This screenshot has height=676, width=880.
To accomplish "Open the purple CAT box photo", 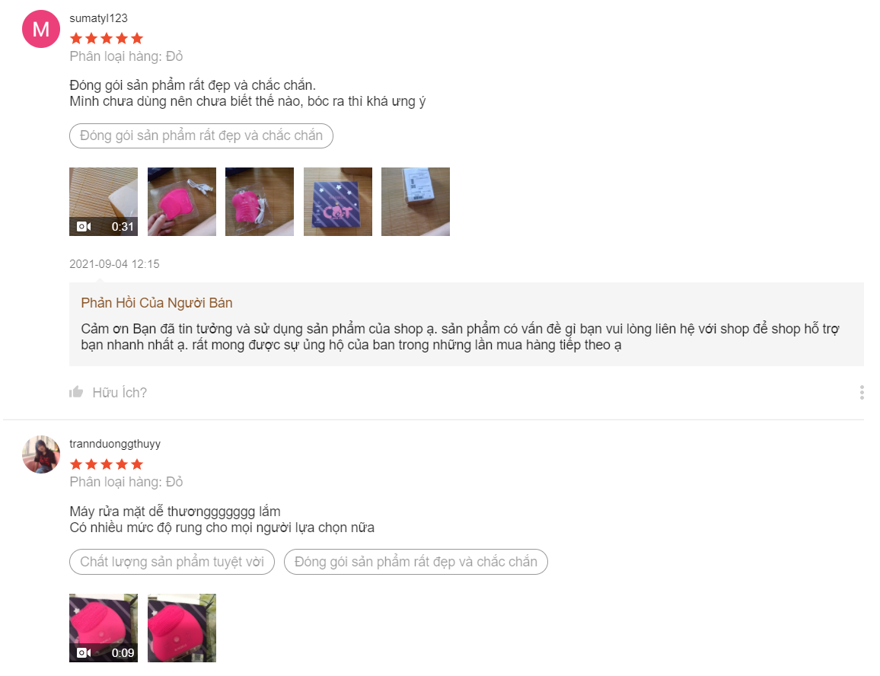I will 338,202.
